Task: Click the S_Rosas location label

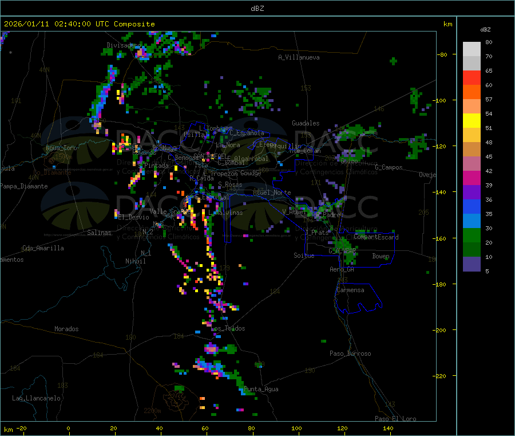Action: tap(230, 184)
